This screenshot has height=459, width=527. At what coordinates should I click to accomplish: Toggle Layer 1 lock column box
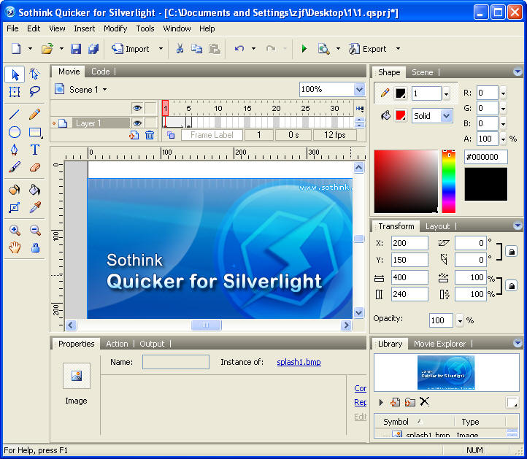pyautogui.click(x=151, y=123)
